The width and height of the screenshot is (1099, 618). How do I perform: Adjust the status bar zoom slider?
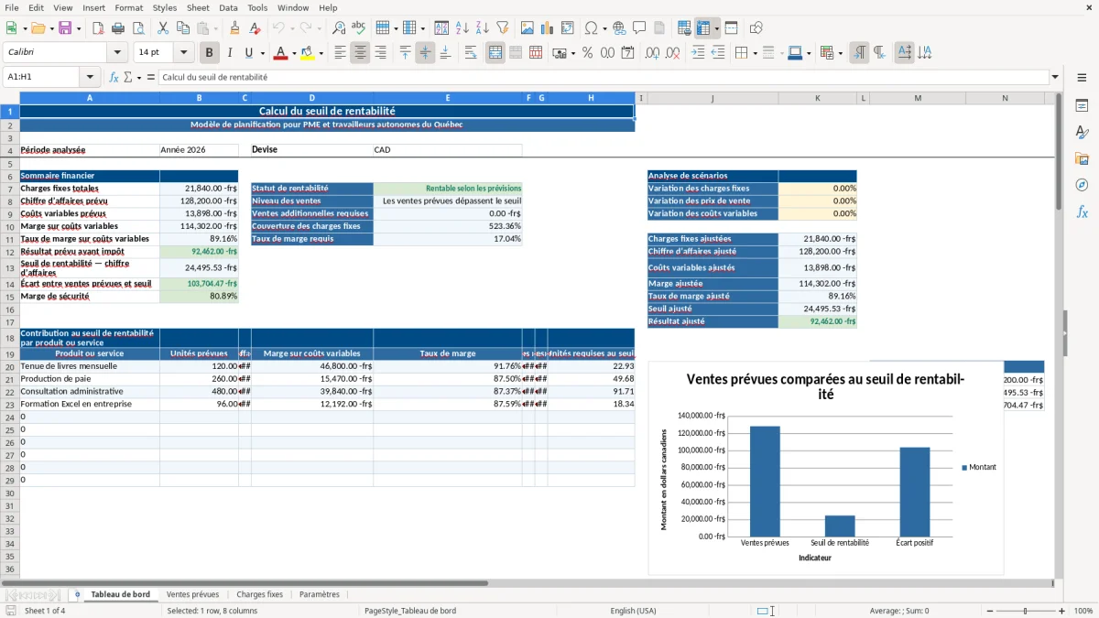coord(1025,611)
